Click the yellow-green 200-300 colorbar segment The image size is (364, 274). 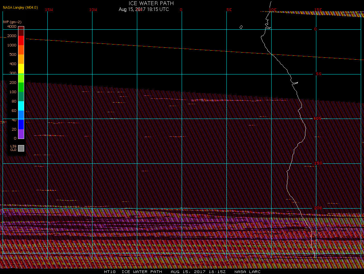21,78
